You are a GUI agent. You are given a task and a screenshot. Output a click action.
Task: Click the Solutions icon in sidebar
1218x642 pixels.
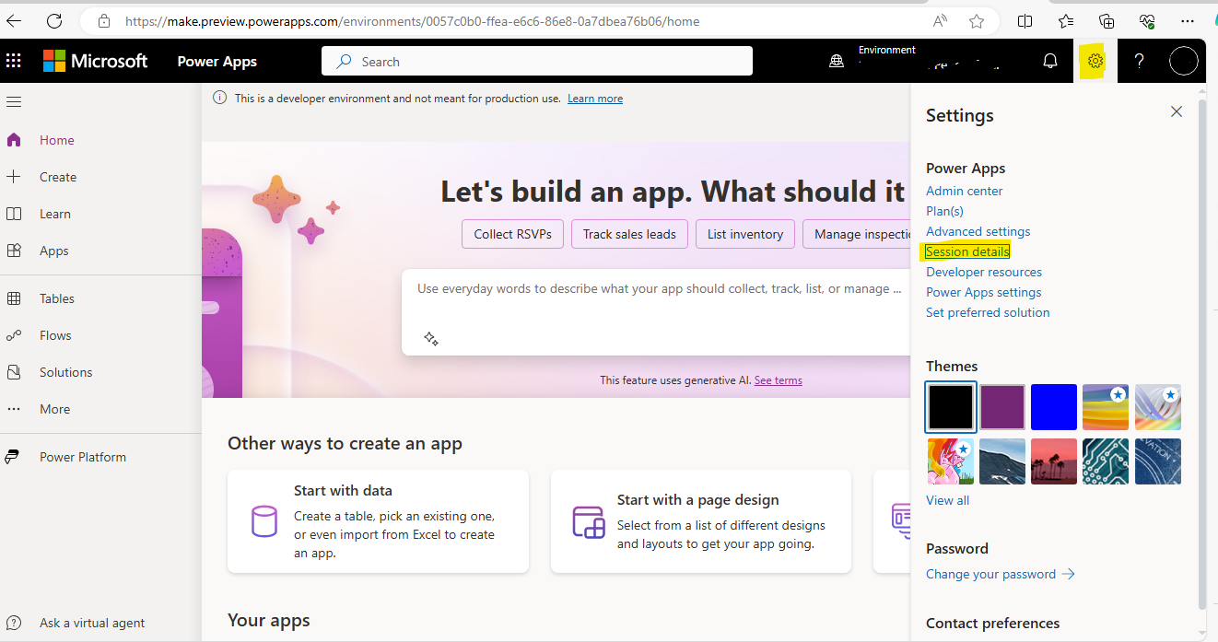coord(14,372)
